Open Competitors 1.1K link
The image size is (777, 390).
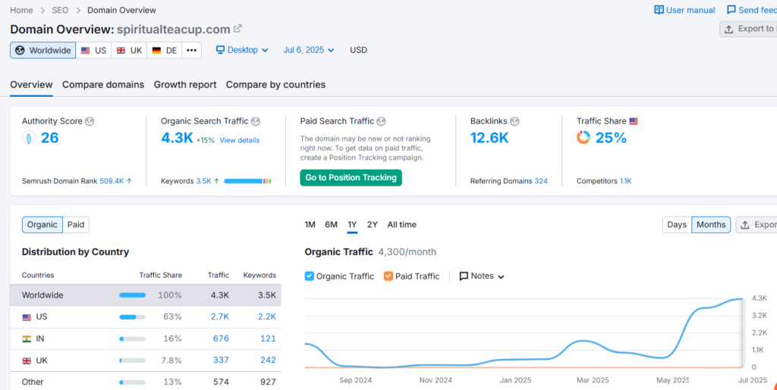pyautogui.click(x=625, y=181)
